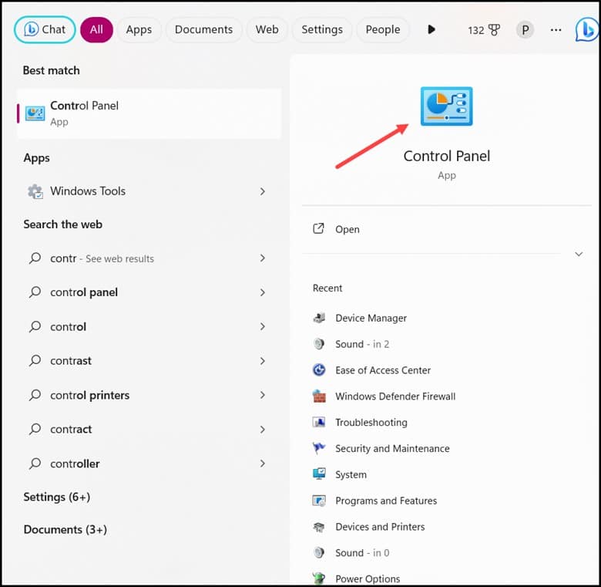Open the 132 rewards points trophy
The width and height of the screenshot is (601, 587).
[484, 30]
